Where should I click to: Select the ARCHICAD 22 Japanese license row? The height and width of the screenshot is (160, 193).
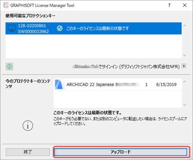118,85
